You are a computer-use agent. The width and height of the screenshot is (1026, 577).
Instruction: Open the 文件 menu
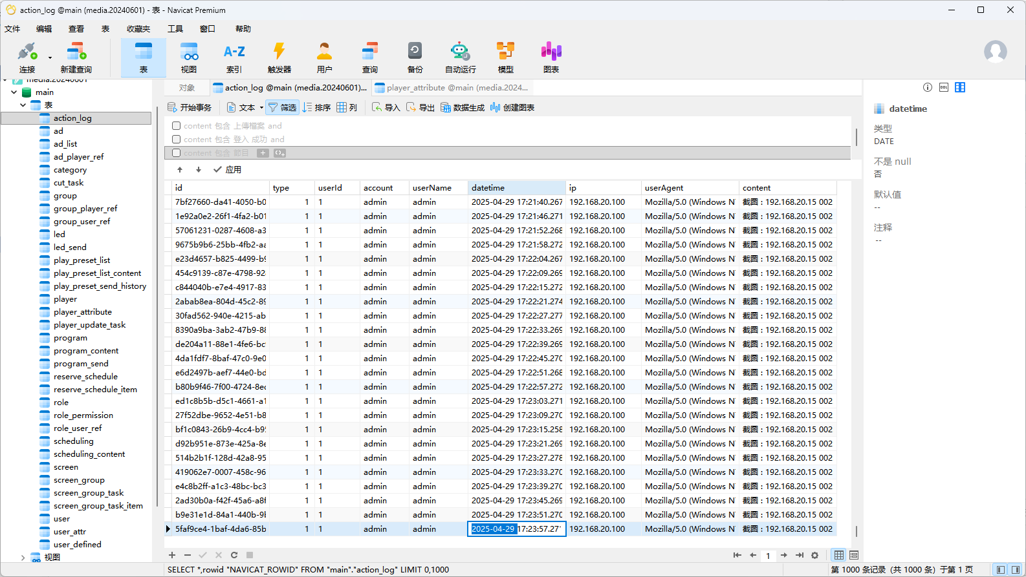(x=12, y=28)
